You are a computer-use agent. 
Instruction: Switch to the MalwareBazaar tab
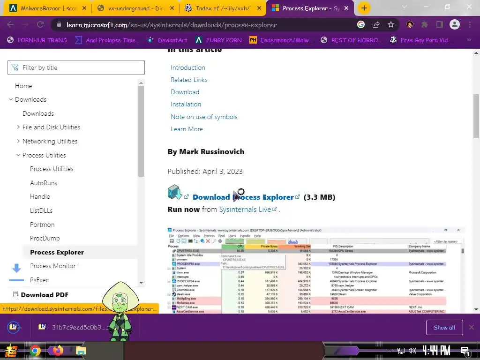(x=47, y=8)
